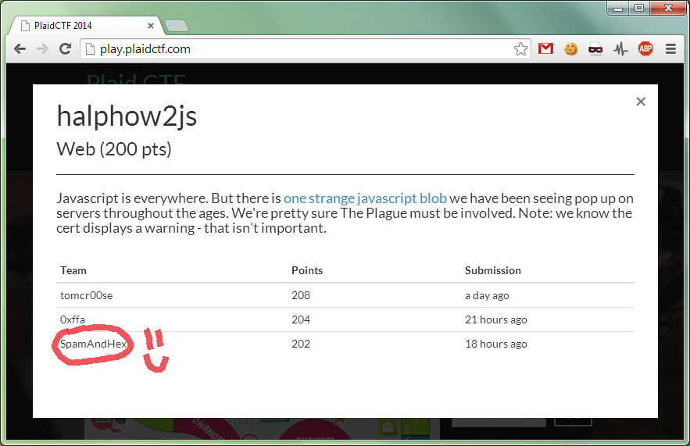Click the halphow2js challenge title
This screenshot has width=690, height=446.
[127, 116]
